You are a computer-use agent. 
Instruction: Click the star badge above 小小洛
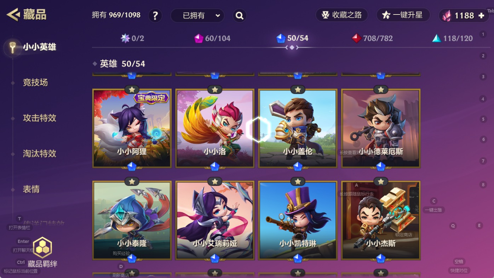(x=215, y=90)
